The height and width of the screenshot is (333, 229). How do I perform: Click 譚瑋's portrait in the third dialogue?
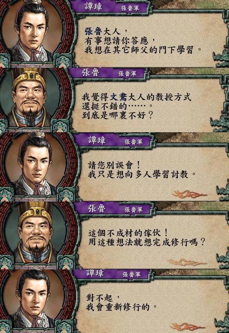(x=35, y=165)
